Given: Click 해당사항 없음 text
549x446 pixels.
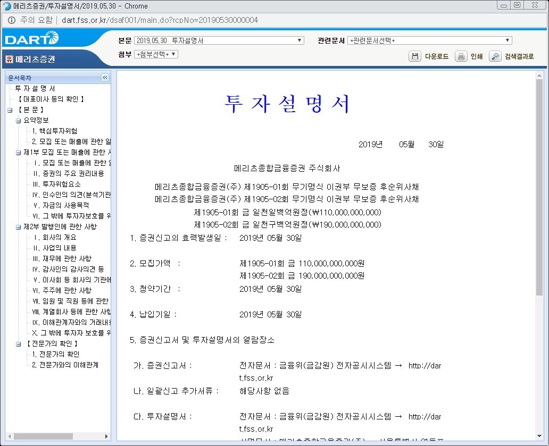Looking at the screenshot, I should 264,391.
